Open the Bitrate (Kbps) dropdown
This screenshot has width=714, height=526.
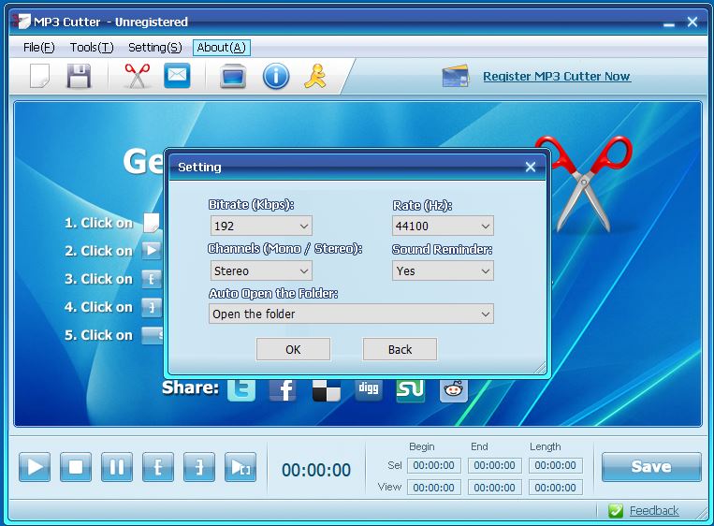click(261, 226)
